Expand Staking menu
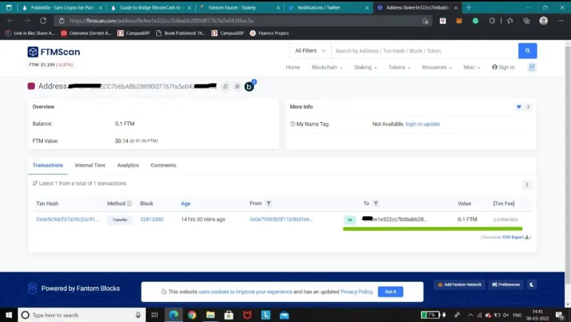The width and height of the screenshot is (571, 322). click(365, 67)
